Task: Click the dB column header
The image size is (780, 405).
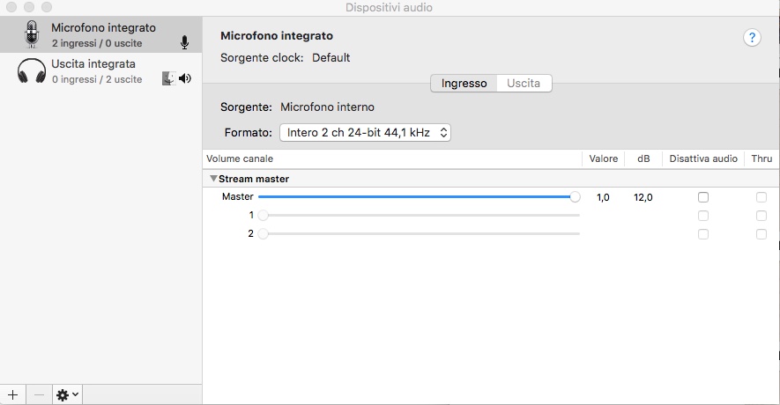Action: point(643,158)
